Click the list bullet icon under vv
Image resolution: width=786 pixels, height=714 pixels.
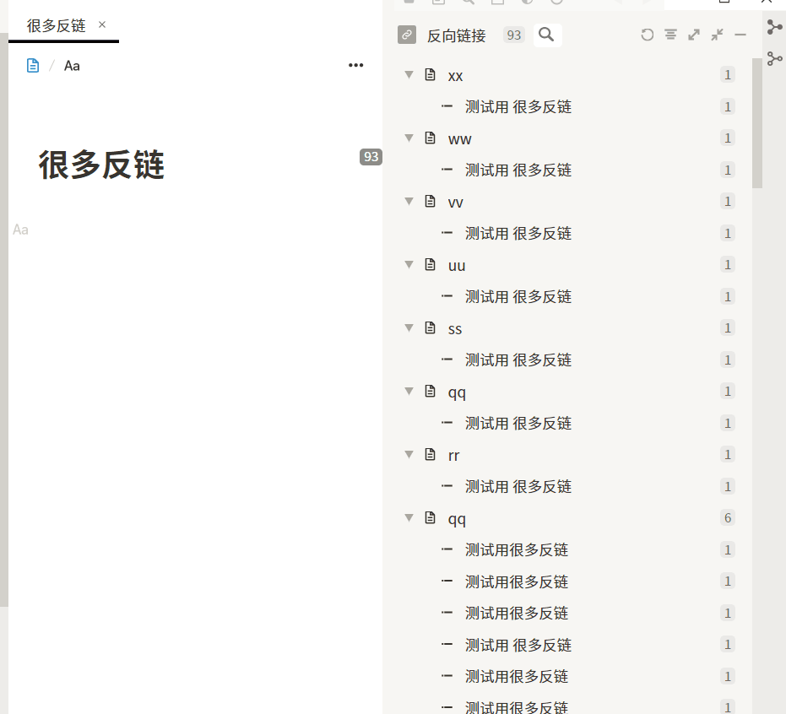(447, 232)
